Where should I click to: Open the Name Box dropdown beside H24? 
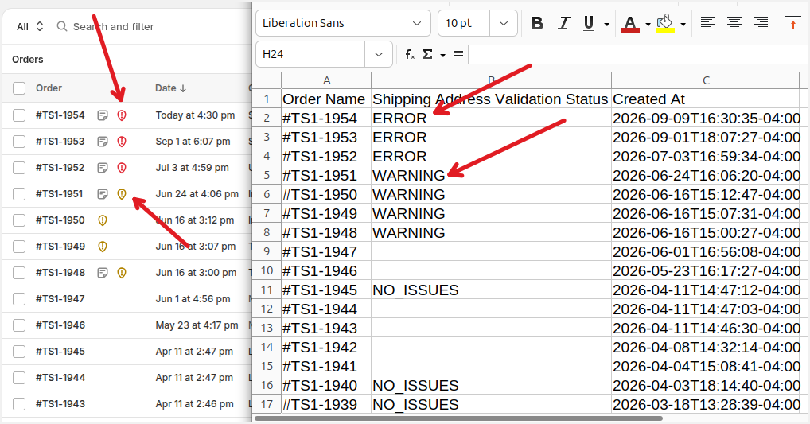click(x=379, y=54)
